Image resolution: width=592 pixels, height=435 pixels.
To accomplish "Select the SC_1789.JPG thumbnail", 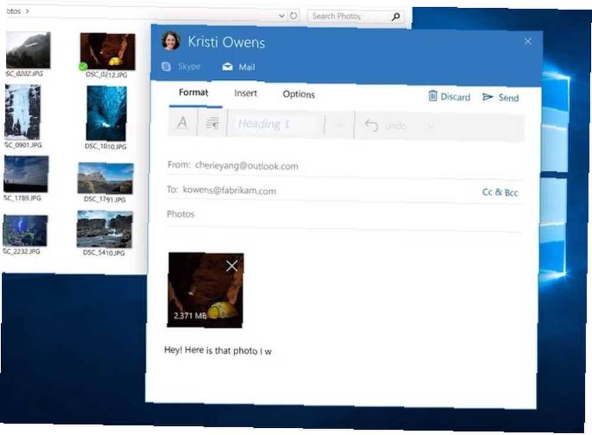I will tap(26, 174).
